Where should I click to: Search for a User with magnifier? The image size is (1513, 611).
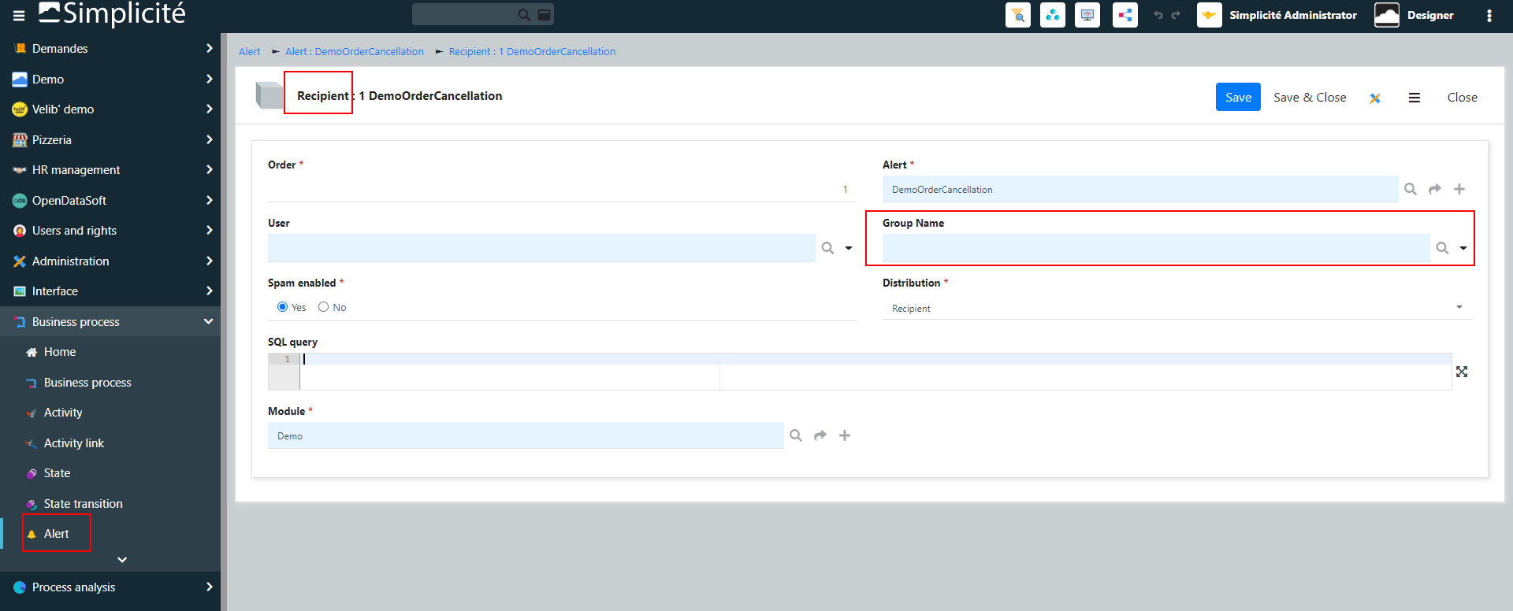pyautogui.click(x=827, y=248)
